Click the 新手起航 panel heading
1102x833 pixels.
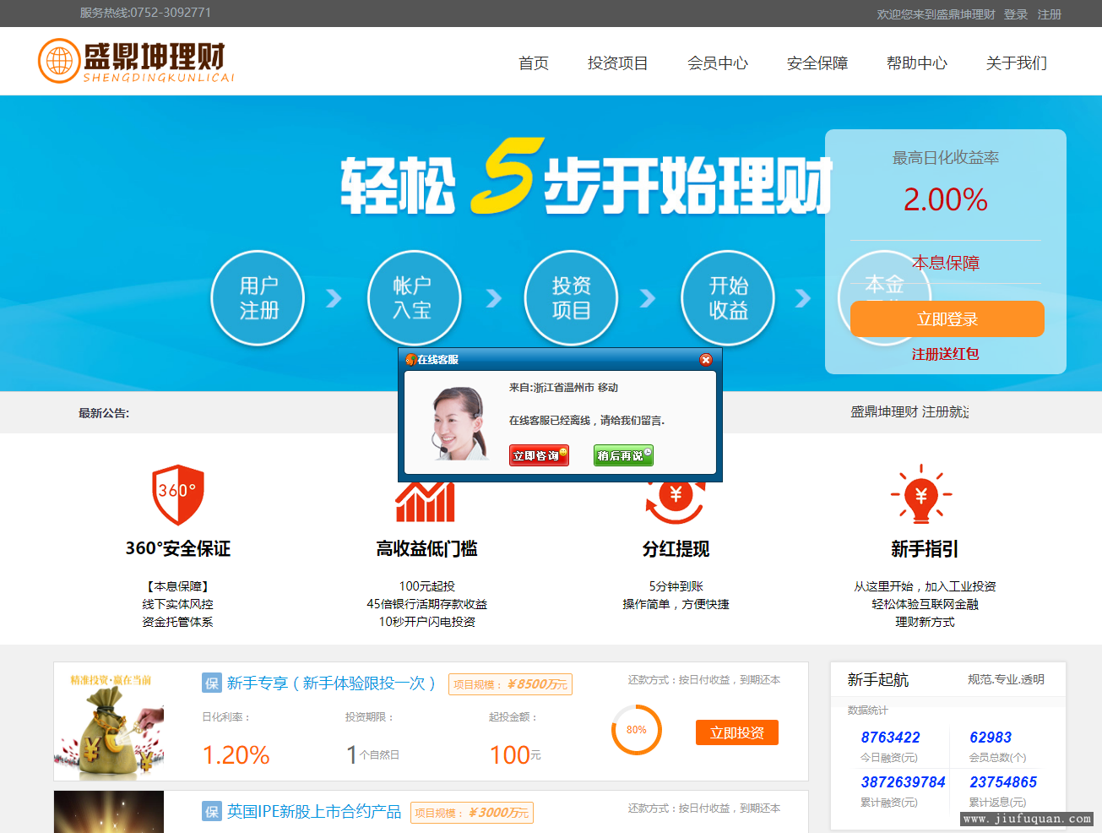pos(878,680)
